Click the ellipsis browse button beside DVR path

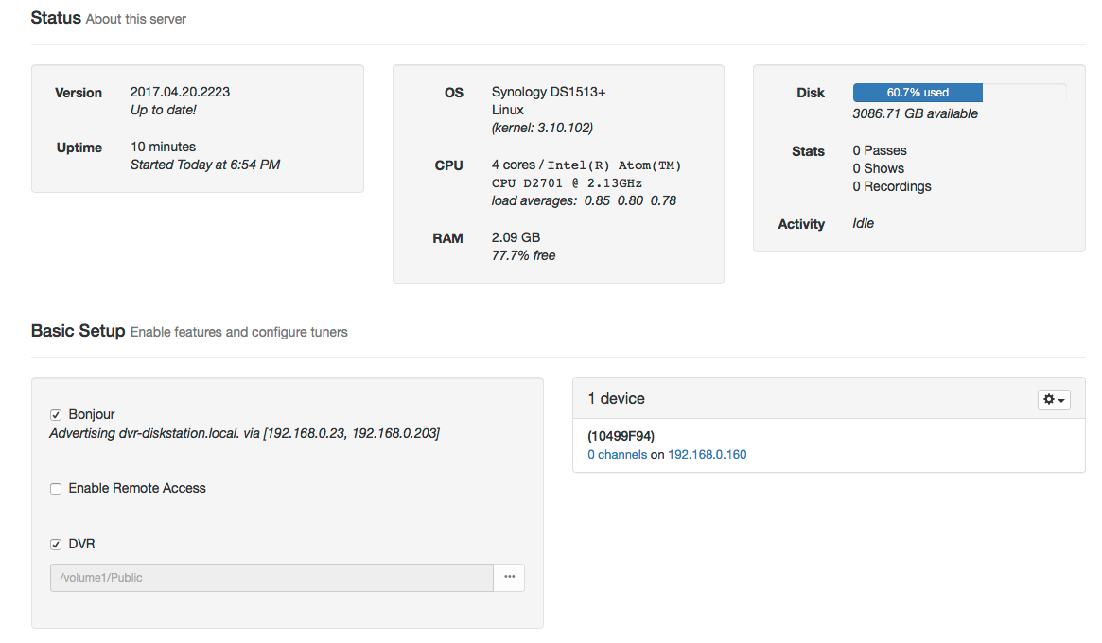[509, 578]
